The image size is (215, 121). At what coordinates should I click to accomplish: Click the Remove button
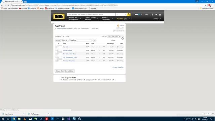click(x=58, y=40)
